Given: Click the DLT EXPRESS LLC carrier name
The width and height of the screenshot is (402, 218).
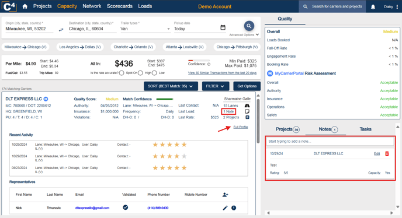Looking at the screenshot, I should coord(23,99).
